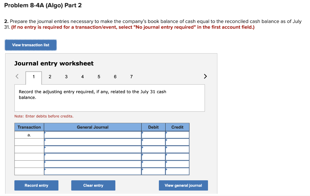This screenshot has width=310, height=196.
Task: Switch to journal entry tab 2
Action: [x=50, y=77]
